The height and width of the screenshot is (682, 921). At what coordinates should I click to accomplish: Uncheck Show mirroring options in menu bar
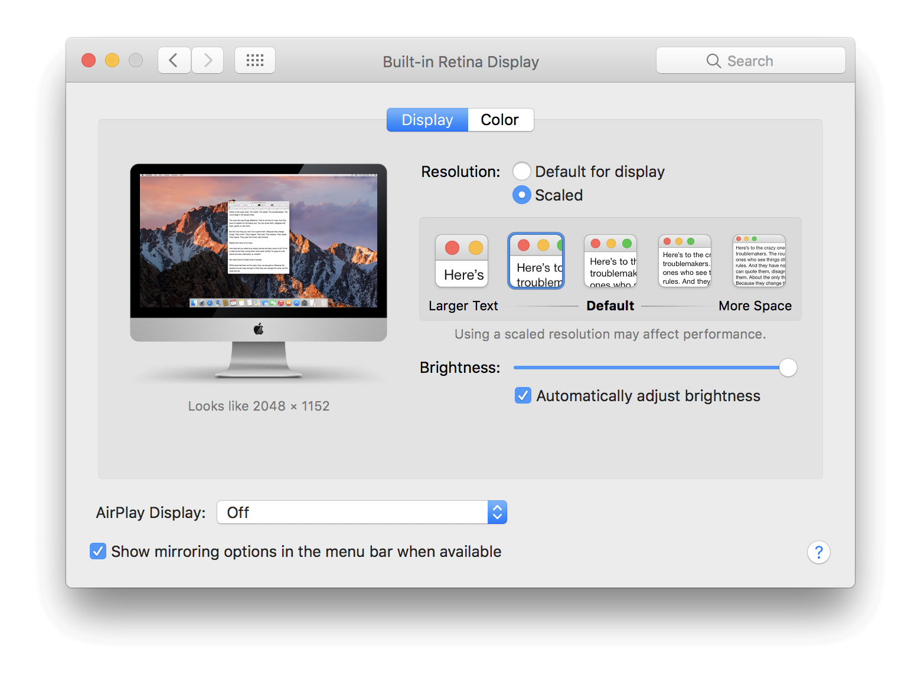98,551
